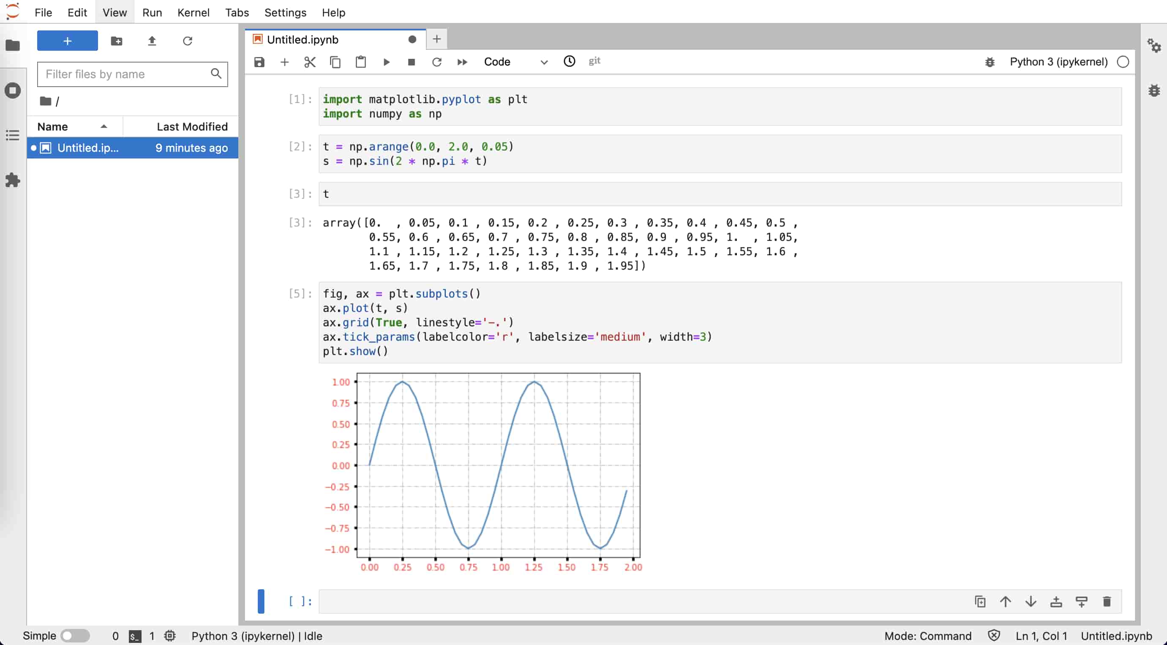
Task: Toggle Simple interface mode switch
Action: [x=76, y=635]
